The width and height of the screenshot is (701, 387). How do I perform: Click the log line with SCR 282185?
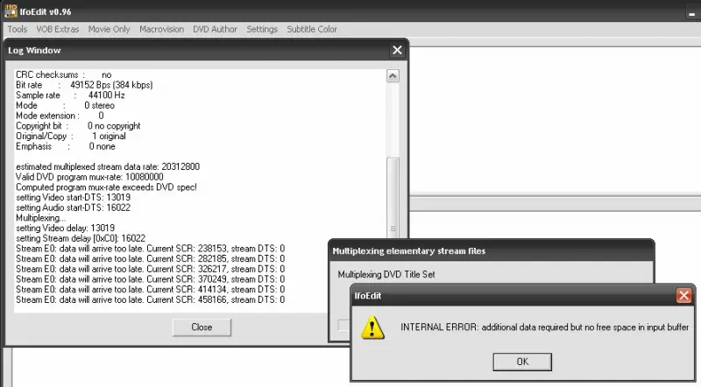[150, 259]
